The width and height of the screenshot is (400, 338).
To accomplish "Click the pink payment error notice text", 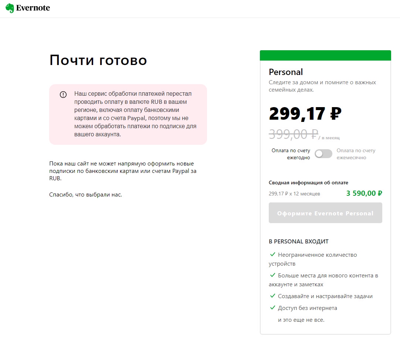I will coord(135,114).
